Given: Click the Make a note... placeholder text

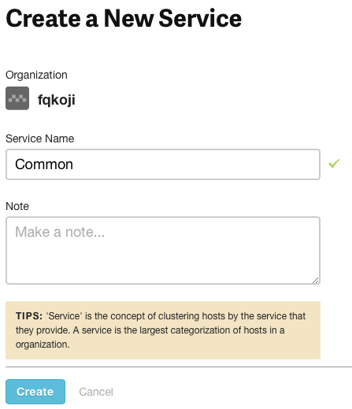Looking at the screenshot, I should click(x=60, y=232).
